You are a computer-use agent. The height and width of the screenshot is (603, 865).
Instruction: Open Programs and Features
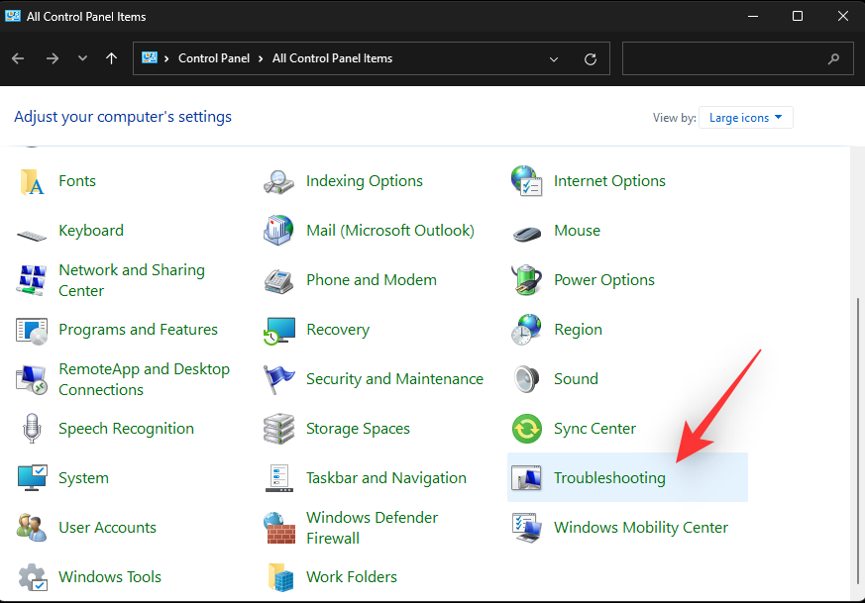138,329
